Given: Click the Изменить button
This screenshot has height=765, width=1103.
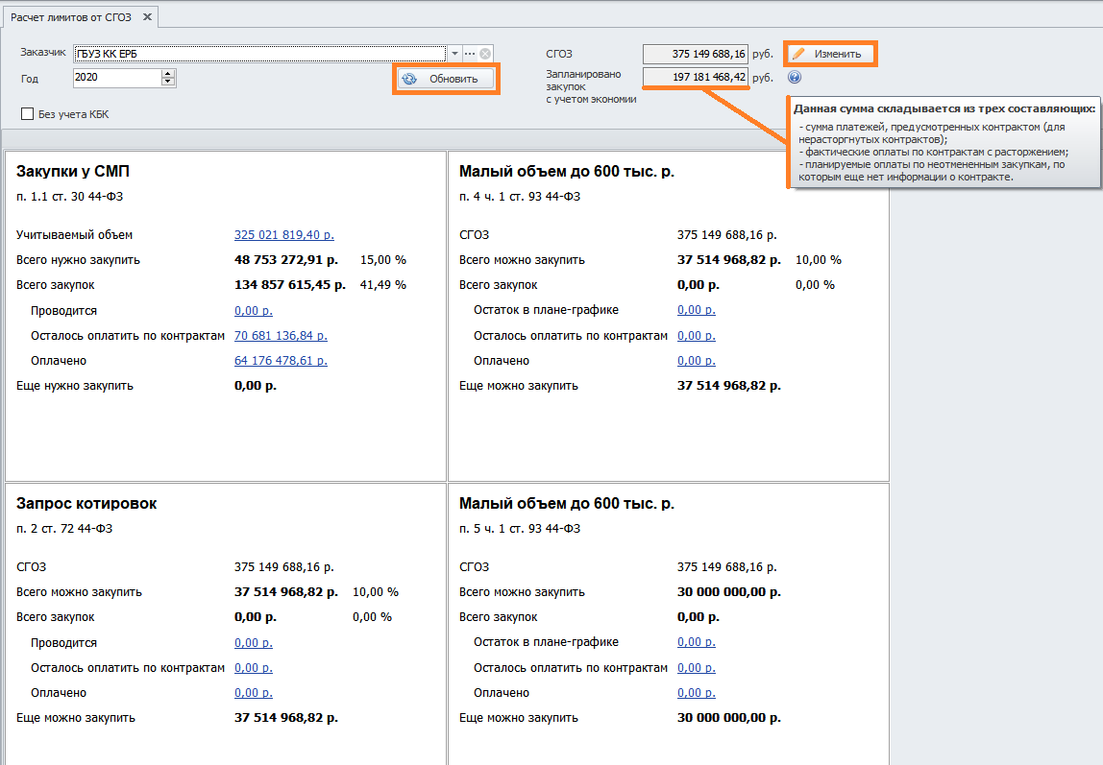Looking at the screenshot, I should tap(831, 54).
